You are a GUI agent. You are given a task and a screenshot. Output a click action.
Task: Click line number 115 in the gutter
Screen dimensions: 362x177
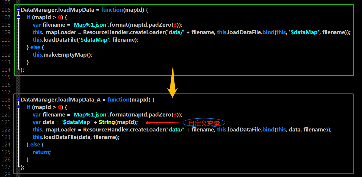point(6,77)
